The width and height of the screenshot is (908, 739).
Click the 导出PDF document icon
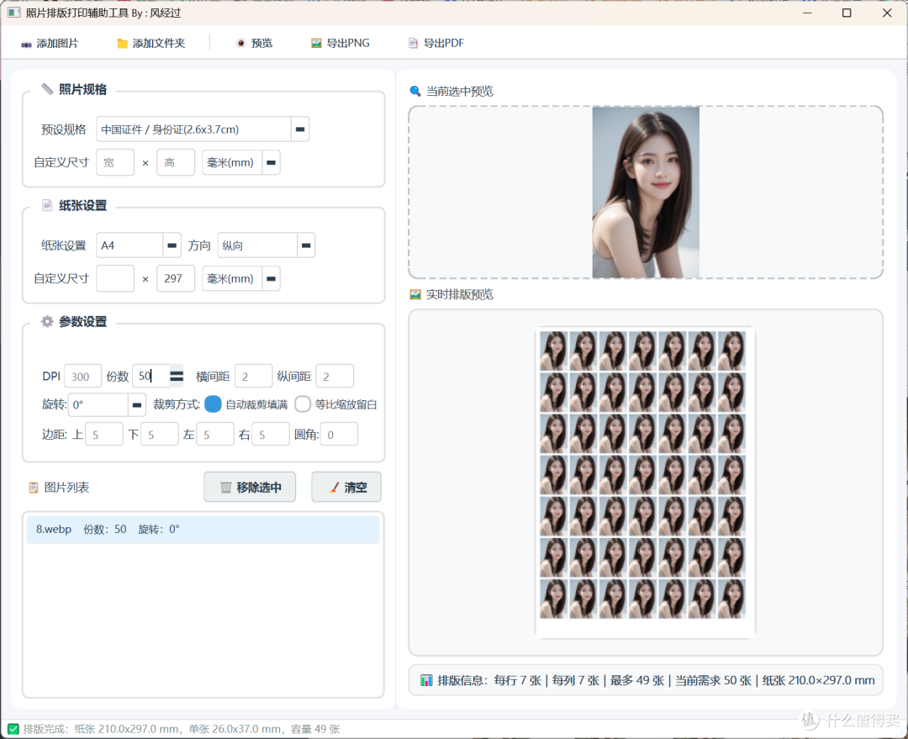[413, 44]
